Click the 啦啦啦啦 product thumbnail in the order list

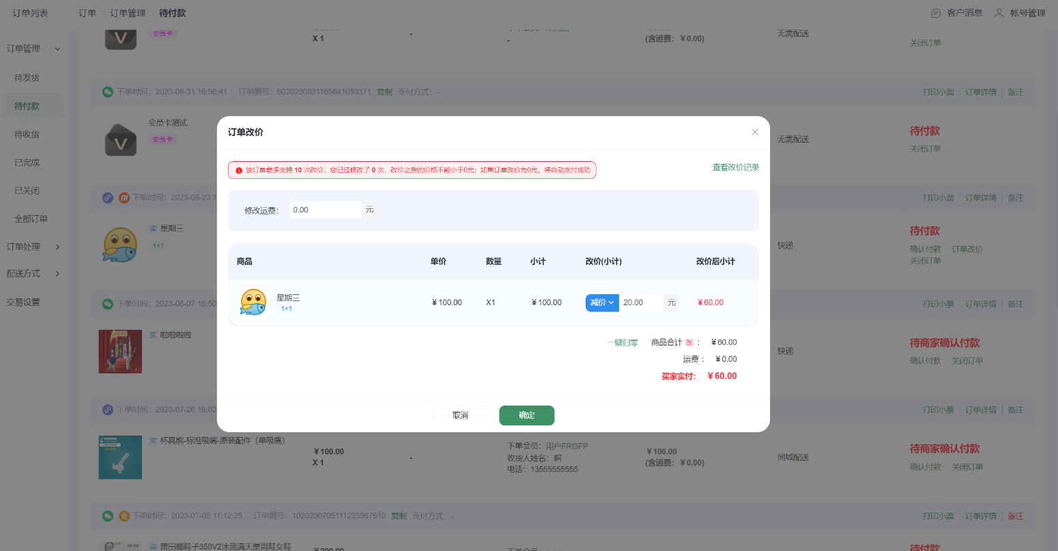coord(120,351)
